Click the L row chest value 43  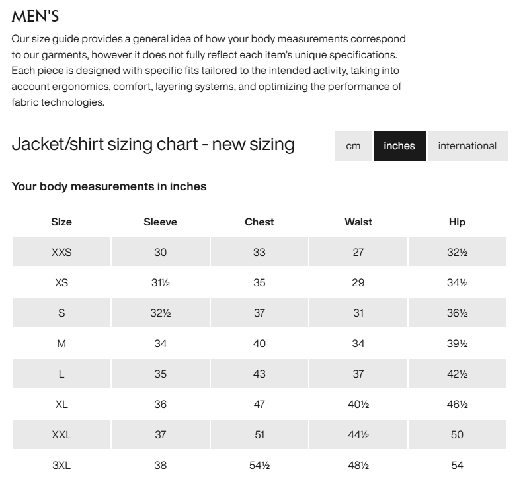coord(259,374)
